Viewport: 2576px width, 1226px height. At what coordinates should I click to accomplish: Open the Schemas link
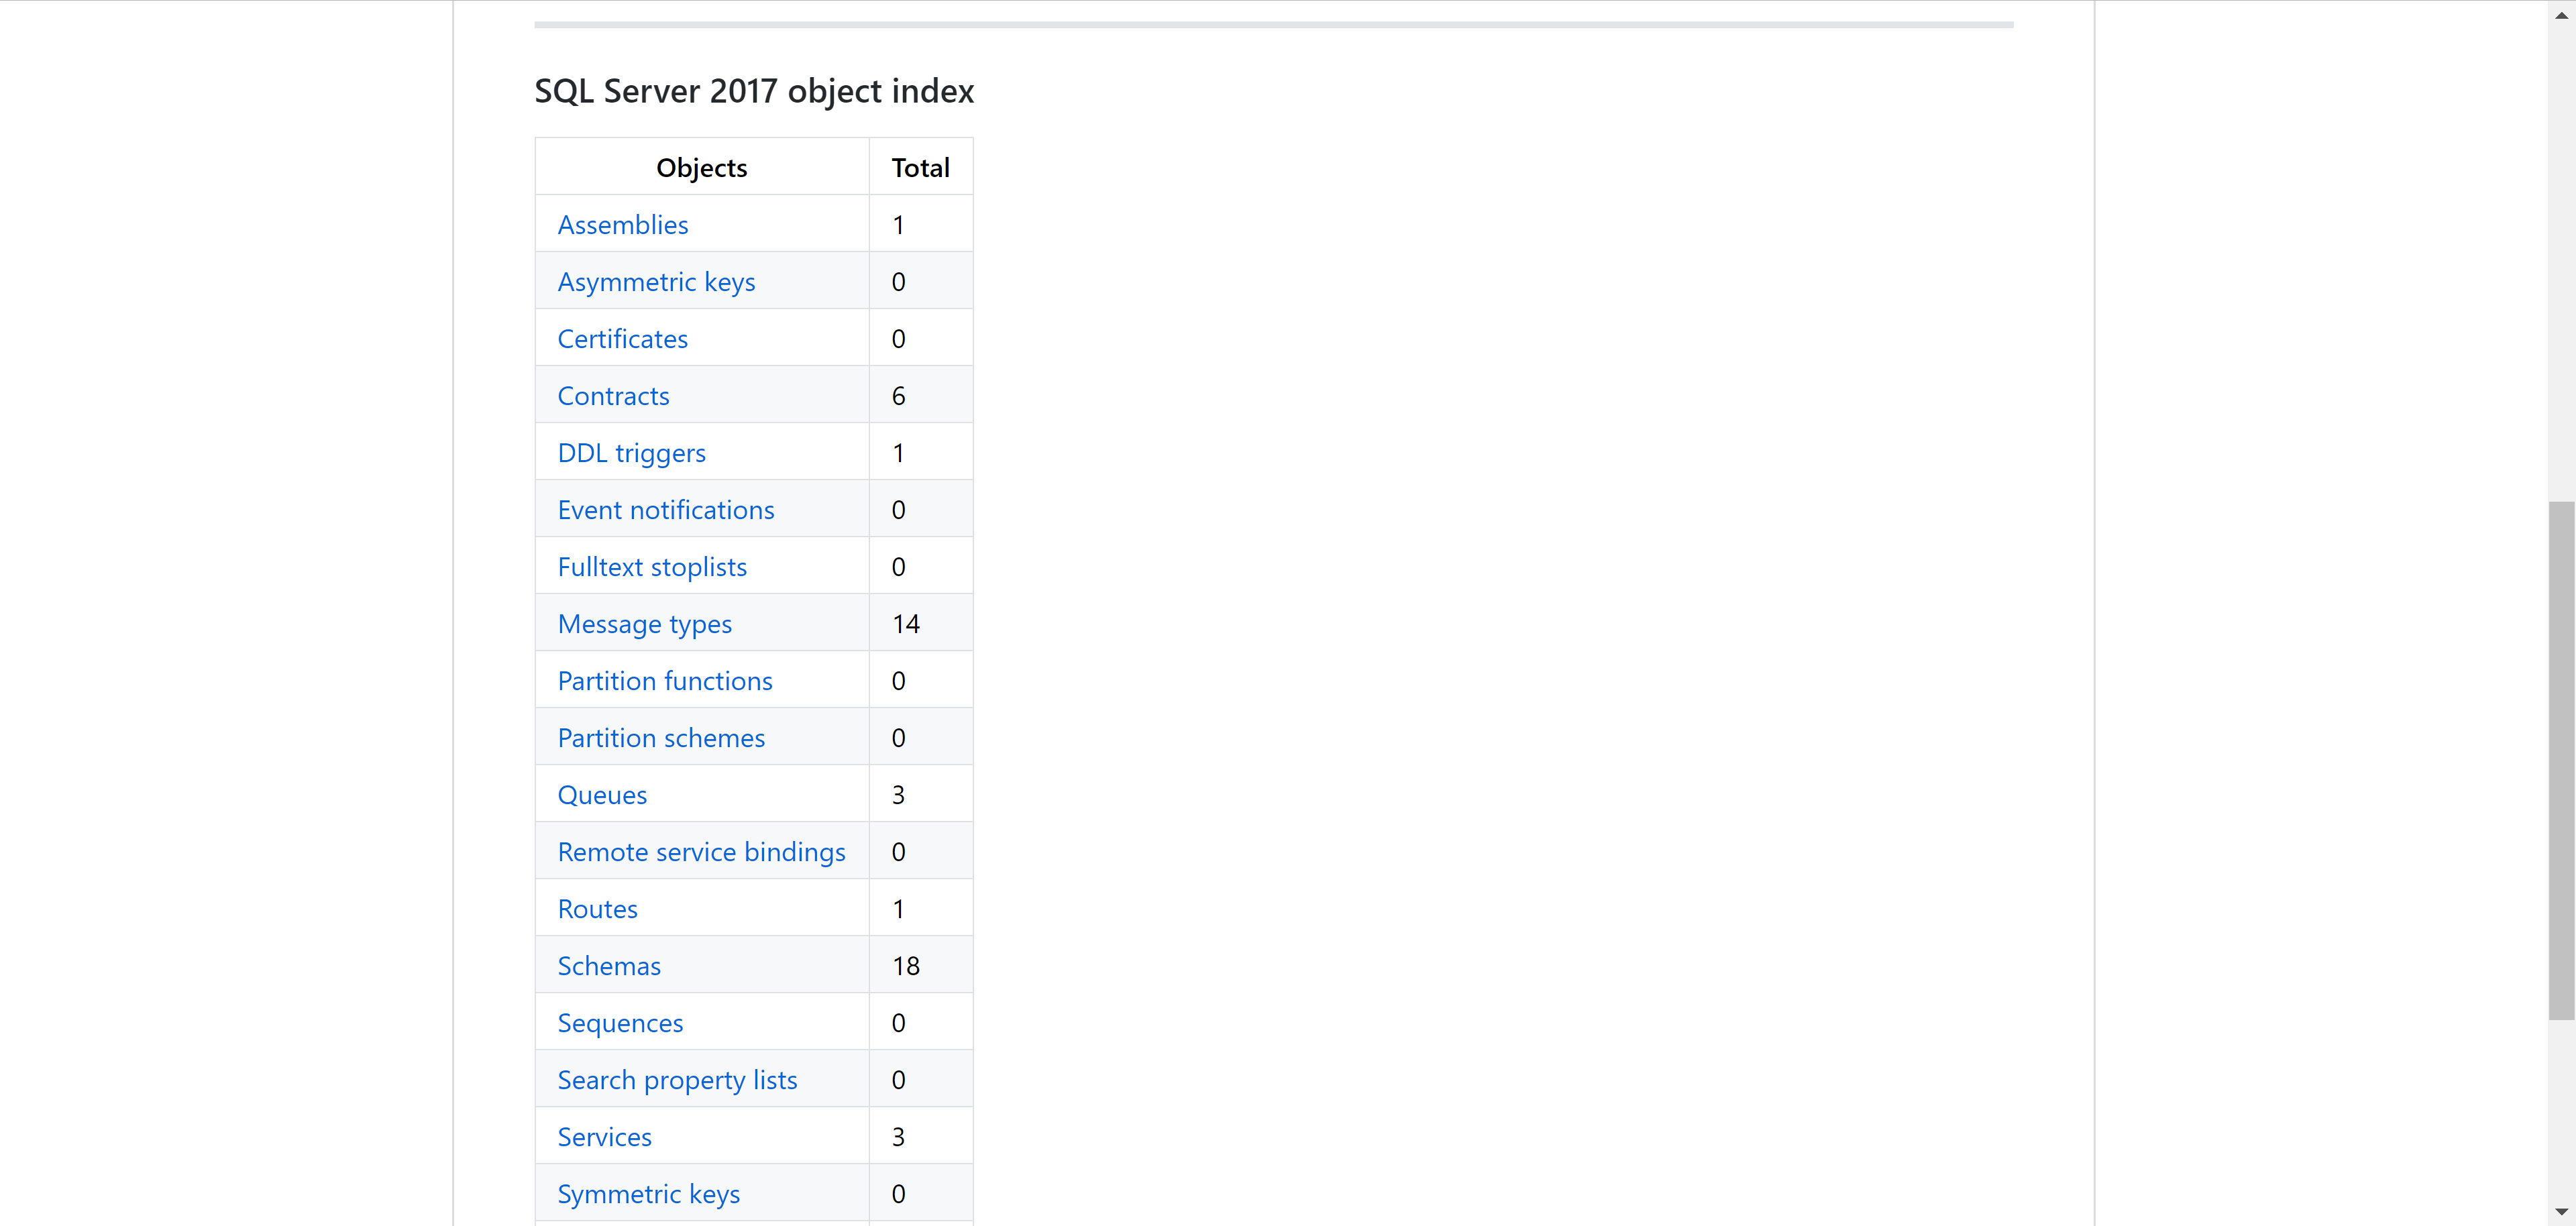[608, 966]
